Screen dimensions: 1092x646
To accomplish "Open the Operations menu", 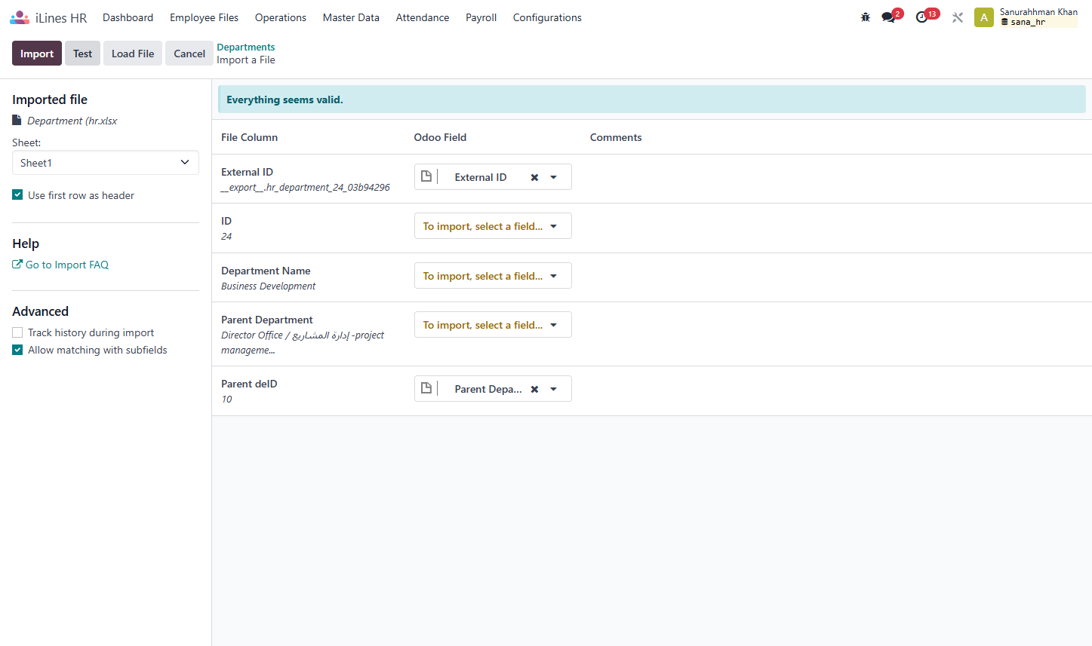I will 281,17.
